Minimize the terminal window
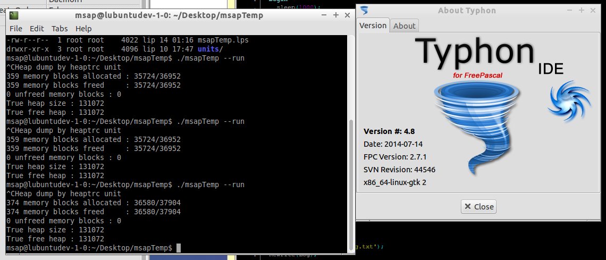The height and width of the screenshot is (260, 606). click(x=324, y=15)
